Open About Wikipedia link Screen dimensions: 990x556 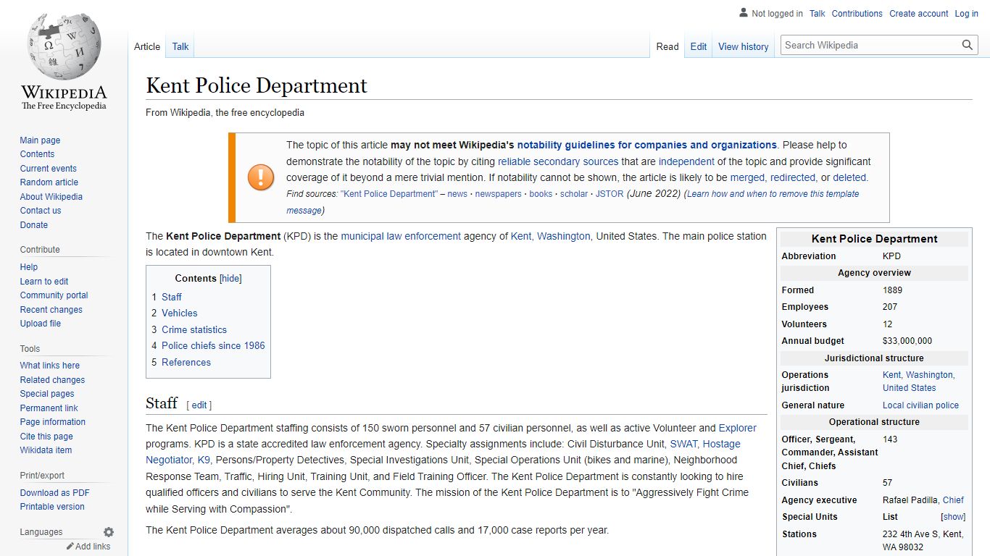click(x=51, y=197)
